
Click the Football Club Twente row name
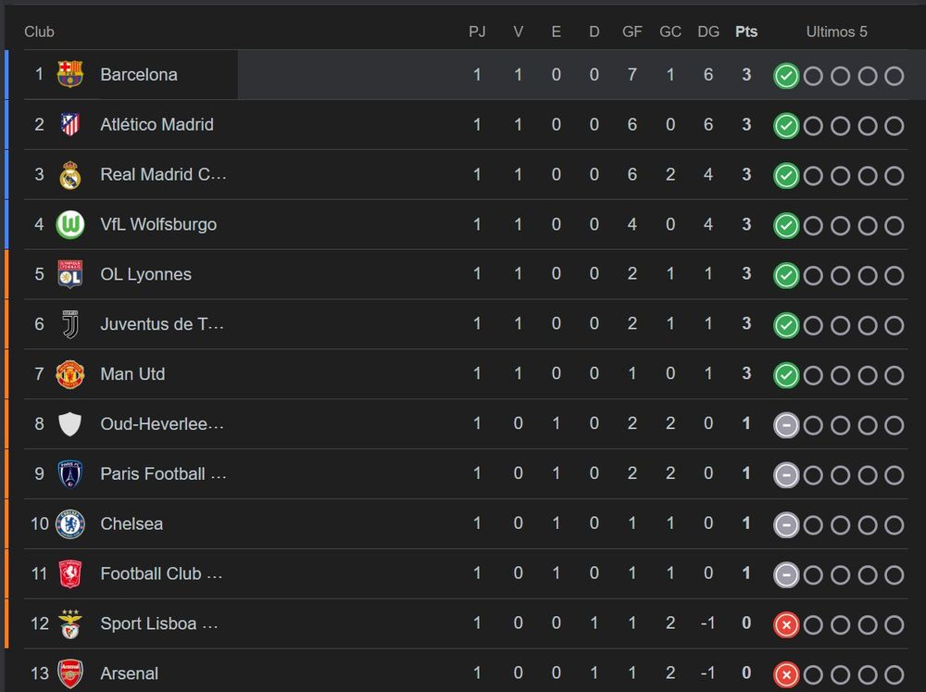point(161,573)
